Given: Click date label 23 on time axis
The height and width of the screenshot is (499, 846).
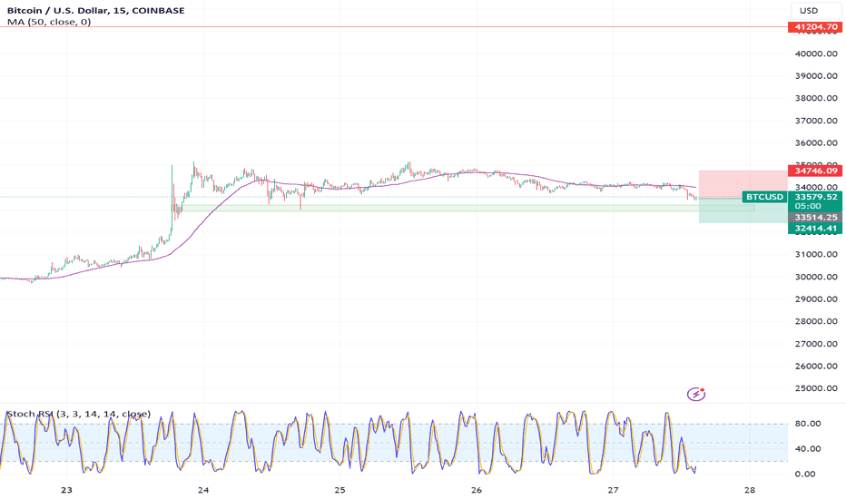Looking at the screenshot, I should (x=66, y=490).
